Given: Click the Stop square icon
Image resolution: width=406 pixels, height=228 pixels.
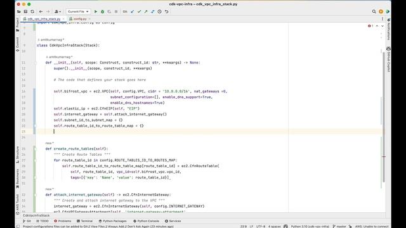Looking at the screenshot, I should [116, 11].
